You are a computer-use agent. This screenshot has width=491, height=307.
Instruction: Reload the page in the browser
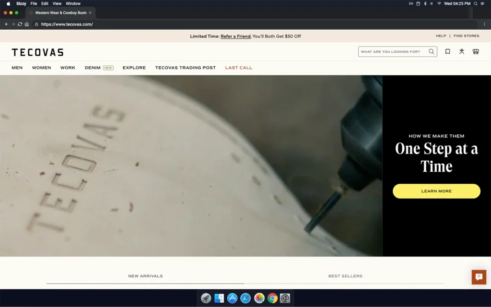tap(20, 24)
